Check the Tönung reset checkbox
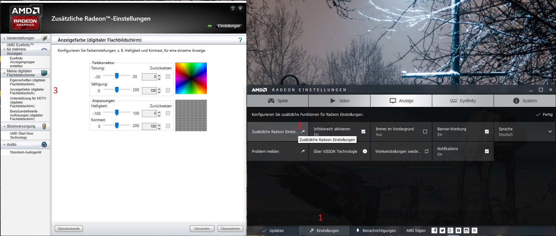This screenshot has width=556, height=236. click(x=168, y=76)
